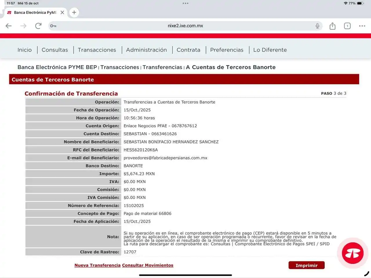Open the Inicio menu

coord(25,50)
